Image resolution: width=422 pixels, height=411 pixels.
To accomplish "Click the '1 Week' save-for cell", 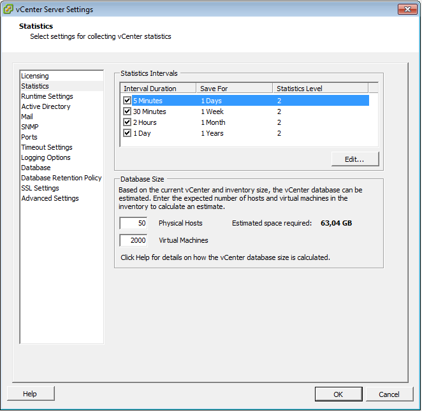I will 212,112.
